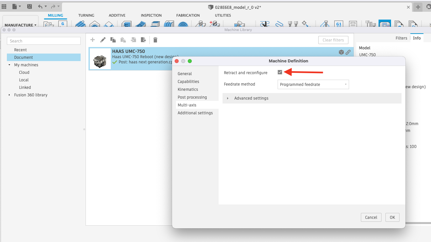Viewport: 431px width, 242px height.
Task: Open the G1 G2 post process icon in toolbar
Action: (x=339, y=24)
